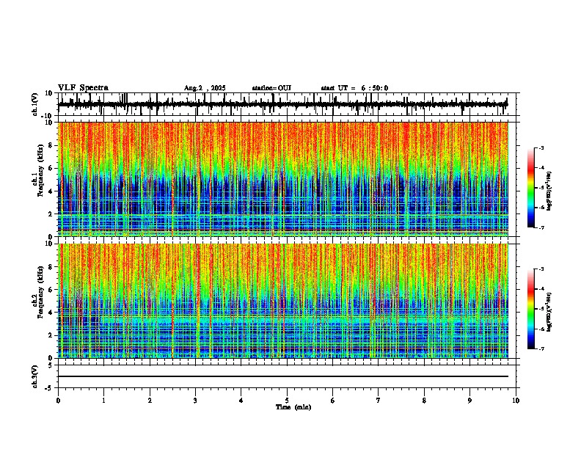Click the time axis tick label "2"
Screen dimensions: 581x449
point(150,401)
